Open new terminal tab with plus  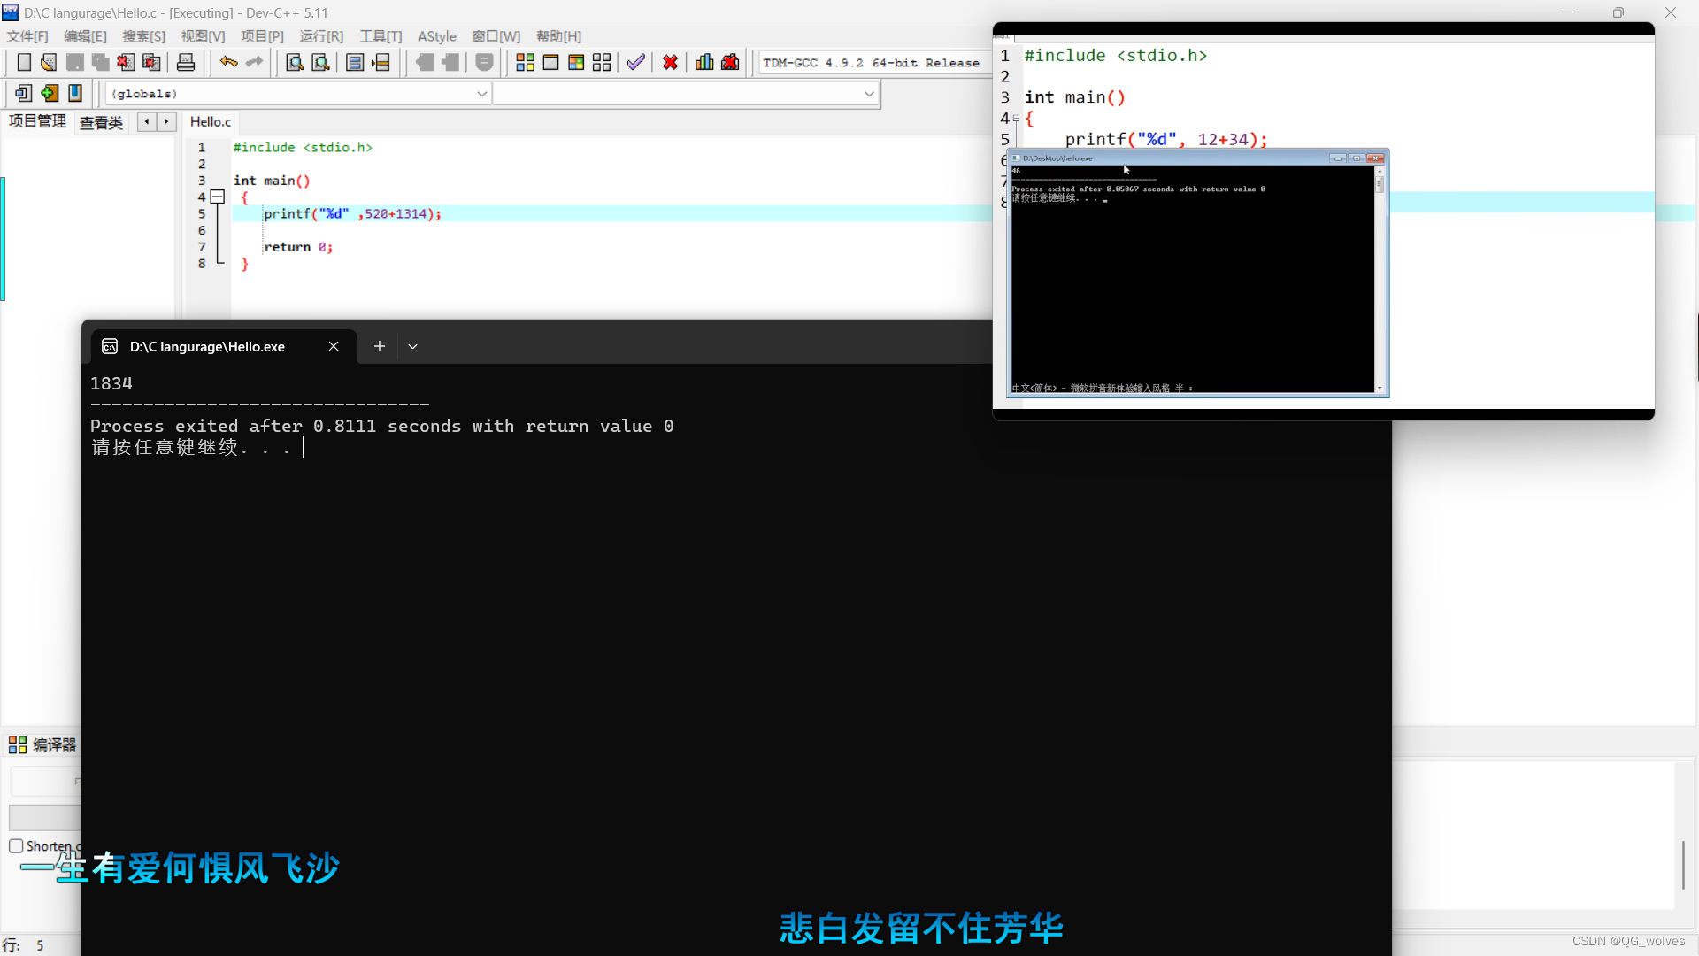click(379, 347)
